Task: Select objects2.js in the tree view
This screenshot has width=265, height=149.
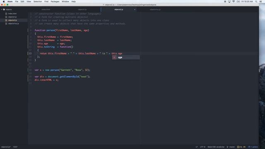Action: (12, 20)
